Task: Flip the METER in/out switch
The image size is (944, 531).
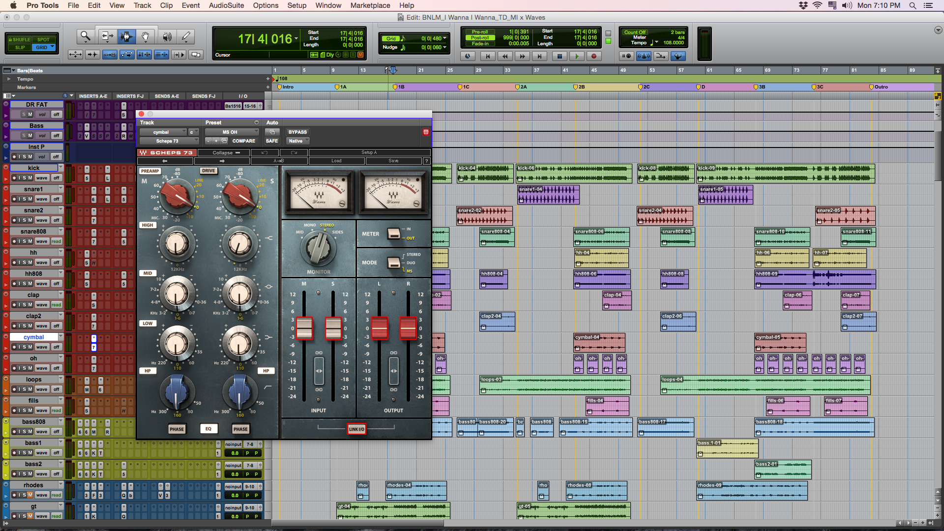Action: [x=394, y=234]
